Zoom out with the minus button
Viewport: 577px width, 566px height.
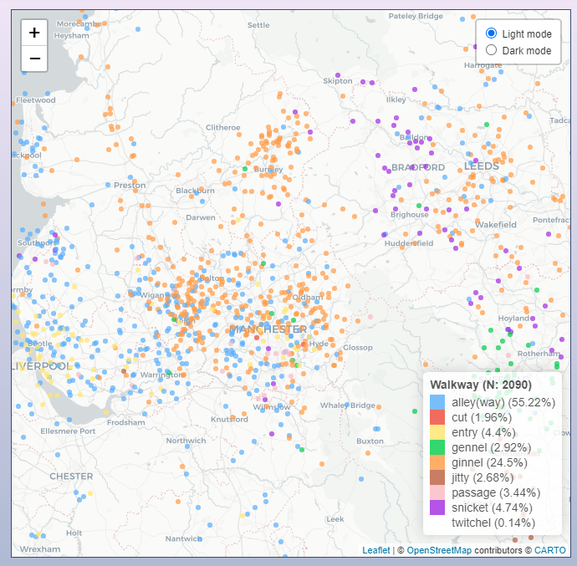[x=34, y=59]
